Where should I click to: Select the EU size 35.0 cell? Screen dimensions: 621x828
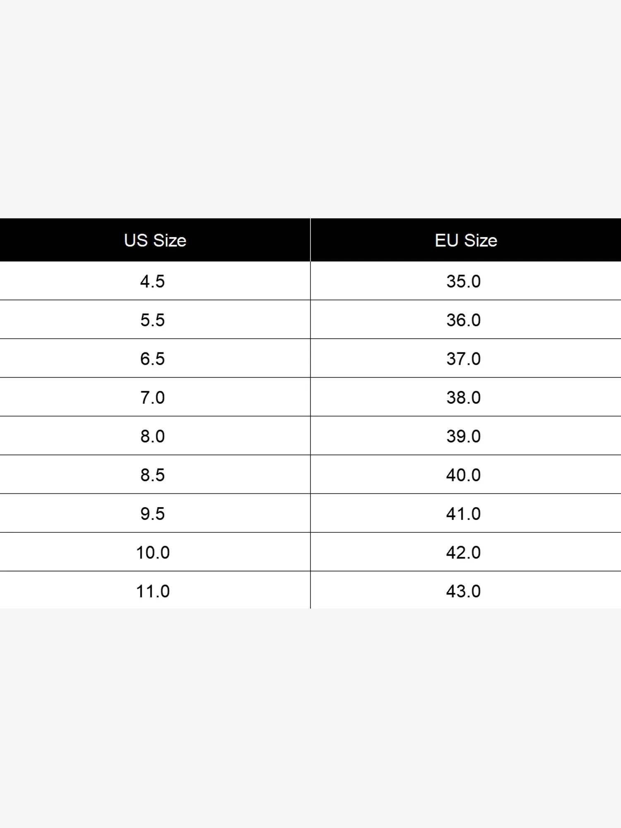coord(463,281)
